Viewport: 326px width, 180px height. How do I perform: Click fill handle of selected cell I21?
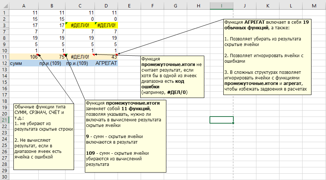(x=233, y=123)
